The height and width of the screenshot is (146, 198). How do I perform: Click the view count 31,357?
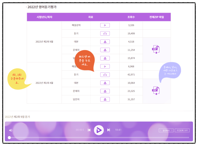[x=131, y=99]
